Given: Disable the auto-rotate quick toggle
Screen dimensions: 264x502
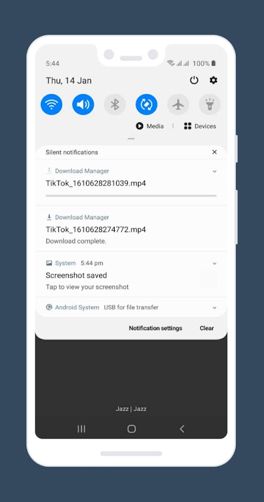Looking at the screenshot, I should (147, 104).
